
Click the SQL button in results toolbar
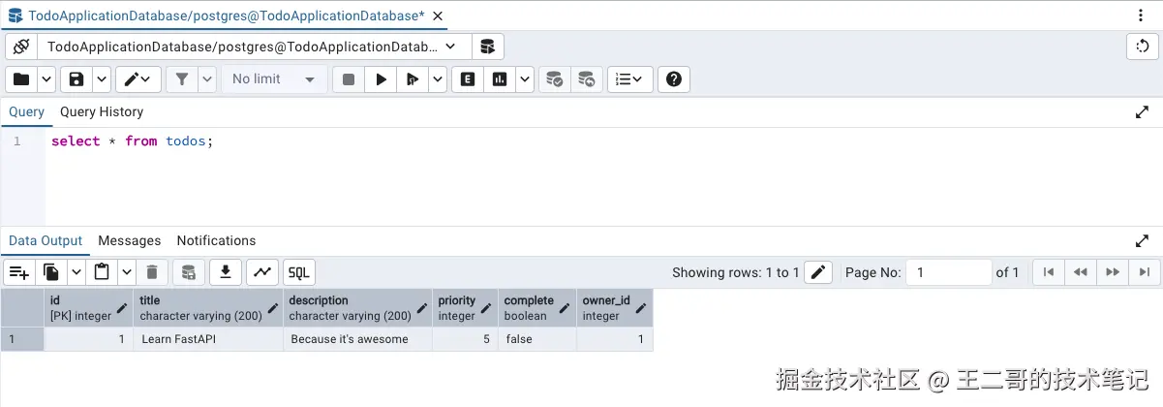point(299,272)
